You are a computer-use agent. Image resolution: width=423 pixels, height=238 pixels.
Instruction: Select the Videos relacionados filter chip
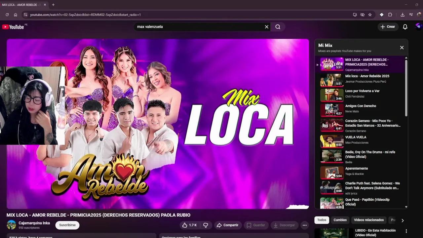tap(369, 220)
